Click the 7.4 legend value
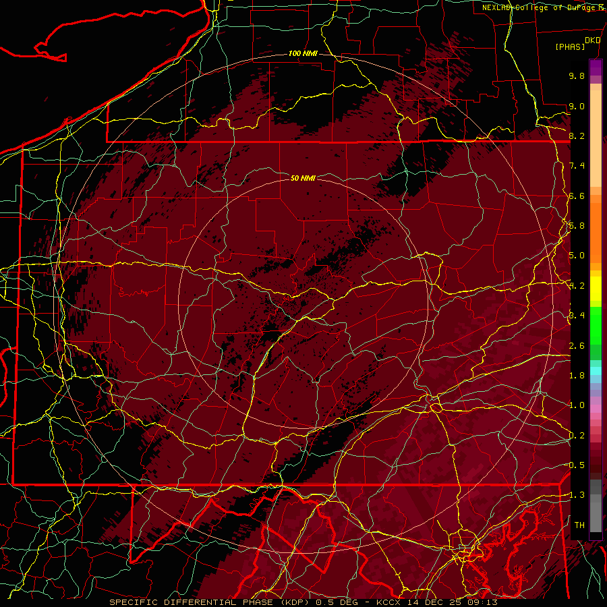This screenshot has height=607, width=607. click(x=577, y=166)
